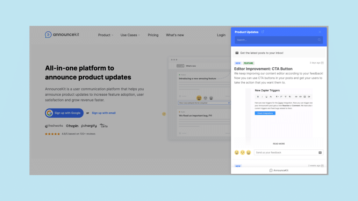Screen dimensions: 358x201
Task: React with the neutral smile emoji
Action: tap(243, 152)
